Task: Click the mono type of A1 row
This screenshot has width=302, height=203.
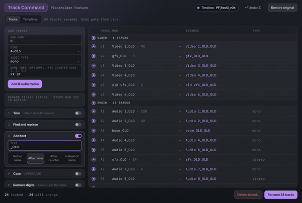Action: [256, 112]
